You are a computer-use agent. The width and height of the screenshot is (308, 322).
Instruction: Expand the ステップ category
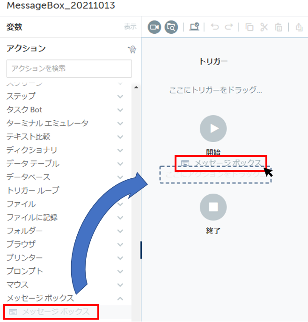click(x=120, y=96)
